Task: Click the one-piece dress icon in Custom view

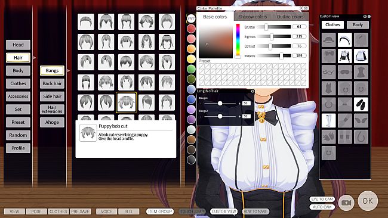Action: point(361,72)
